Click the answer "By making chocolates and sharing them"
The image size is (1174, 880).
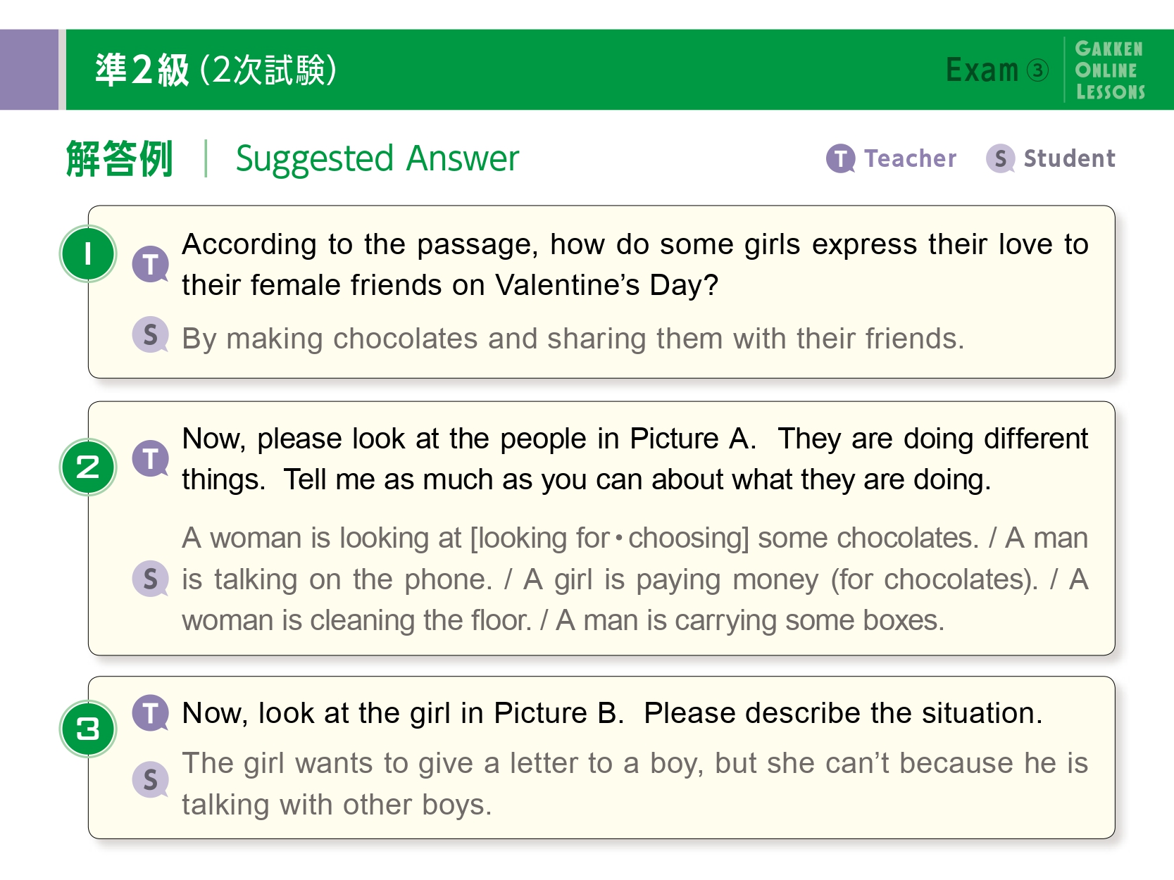[572, 339]
